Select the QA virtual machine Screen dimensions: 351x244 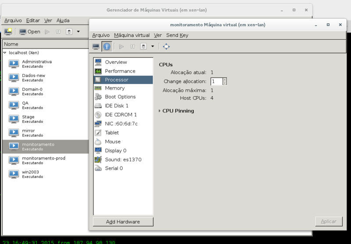[x=46, y=105]
